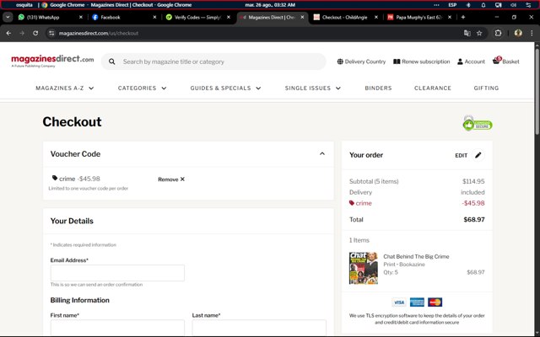Click the American Express card icon
Image resolution: width=540 pixels, height=337 pixels.
[417, 302]
